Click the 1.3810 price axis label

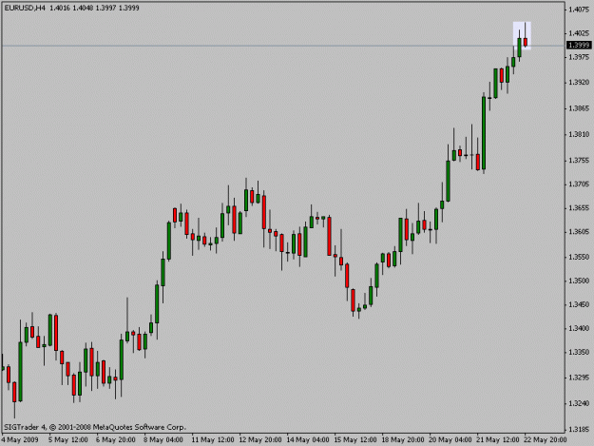pyautogui.click(x=579, y=134)
